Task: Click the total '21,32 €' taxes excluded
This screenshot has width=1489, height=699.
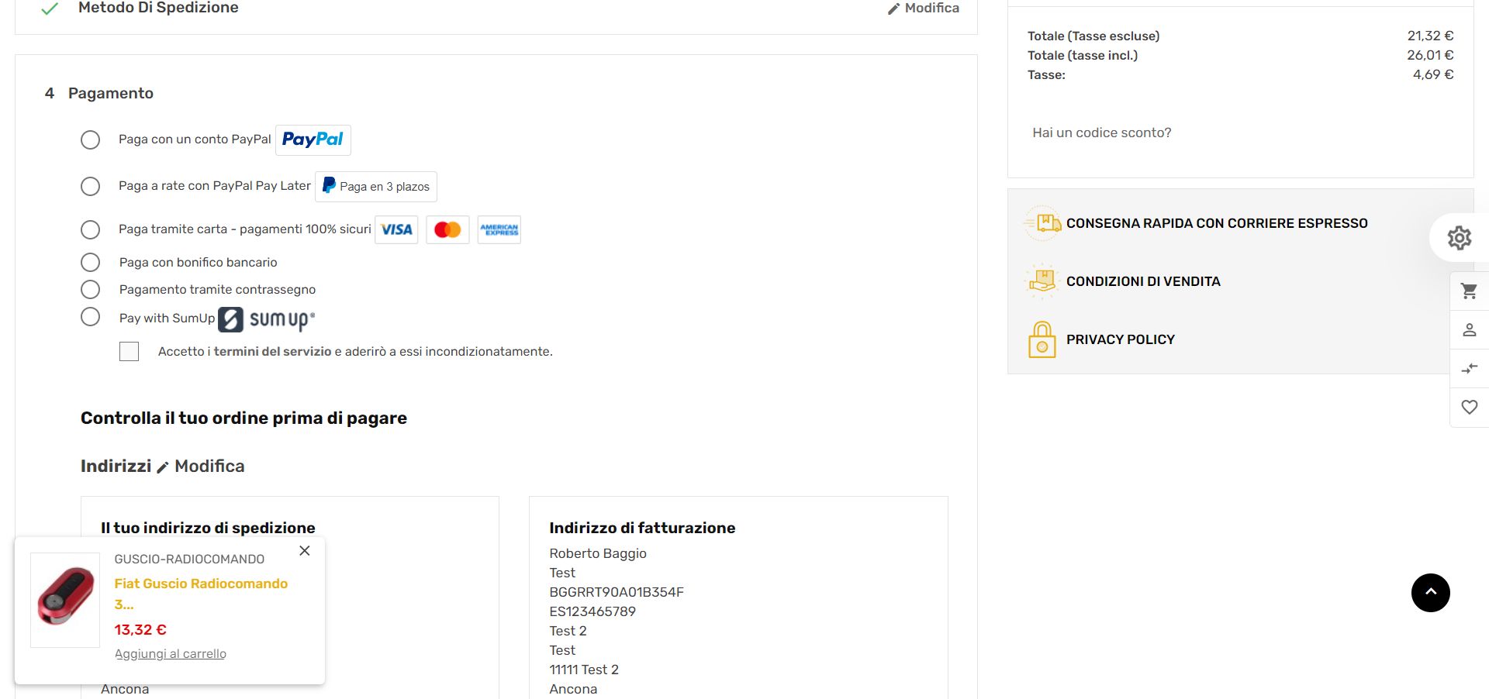Action: pos(1430,36)
